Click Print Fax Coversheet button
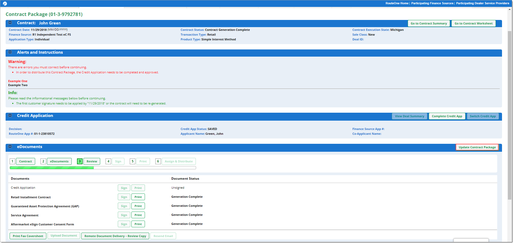 [x=28, y=236]
